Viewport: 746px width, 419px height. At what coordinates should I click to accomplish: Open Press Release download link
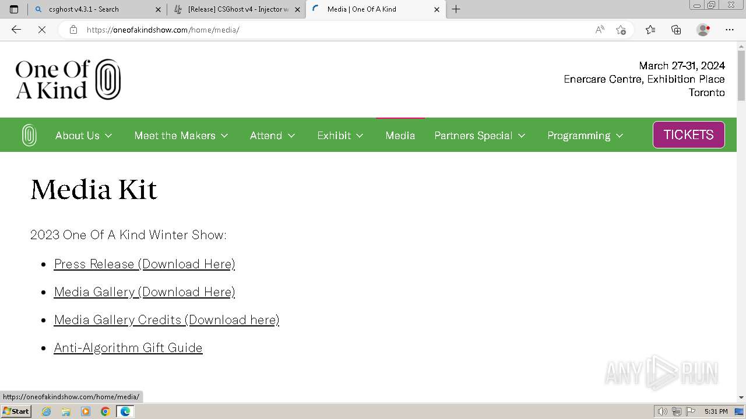145,264
